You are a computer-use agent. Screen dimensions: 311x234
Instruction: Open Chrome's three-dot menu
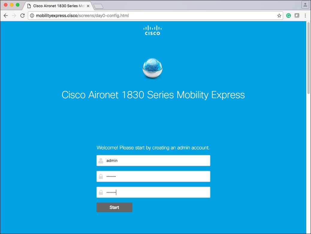pos(305,16)
